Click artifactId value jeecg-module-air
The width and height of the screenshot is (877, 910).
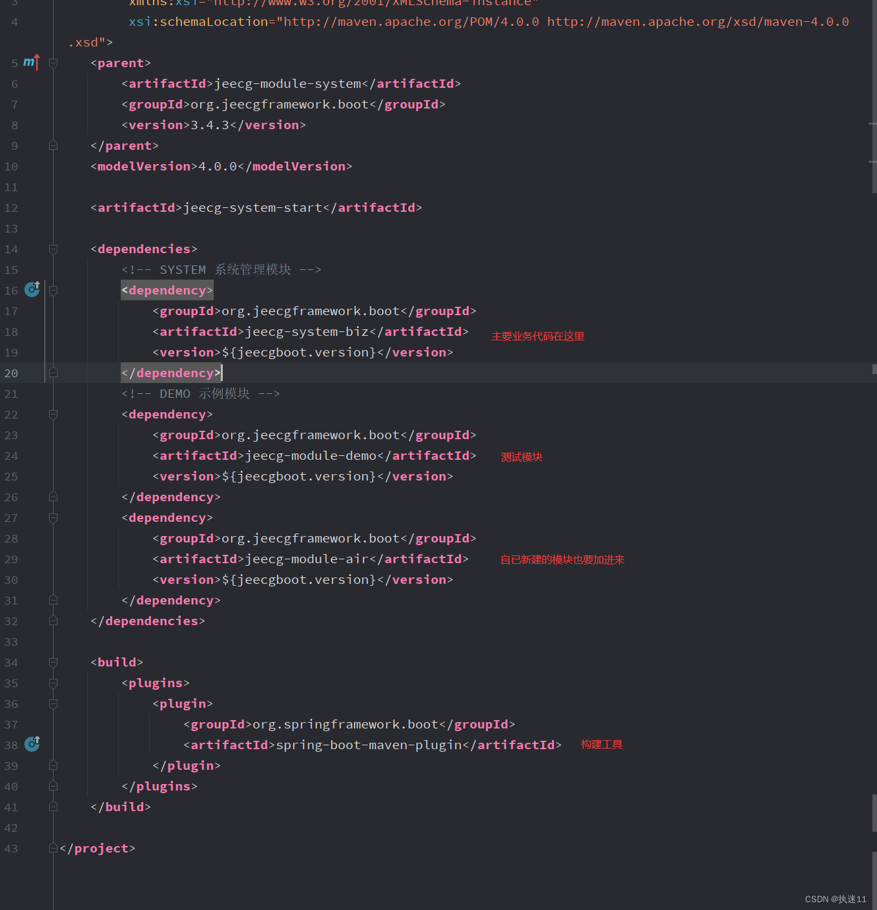307,559
